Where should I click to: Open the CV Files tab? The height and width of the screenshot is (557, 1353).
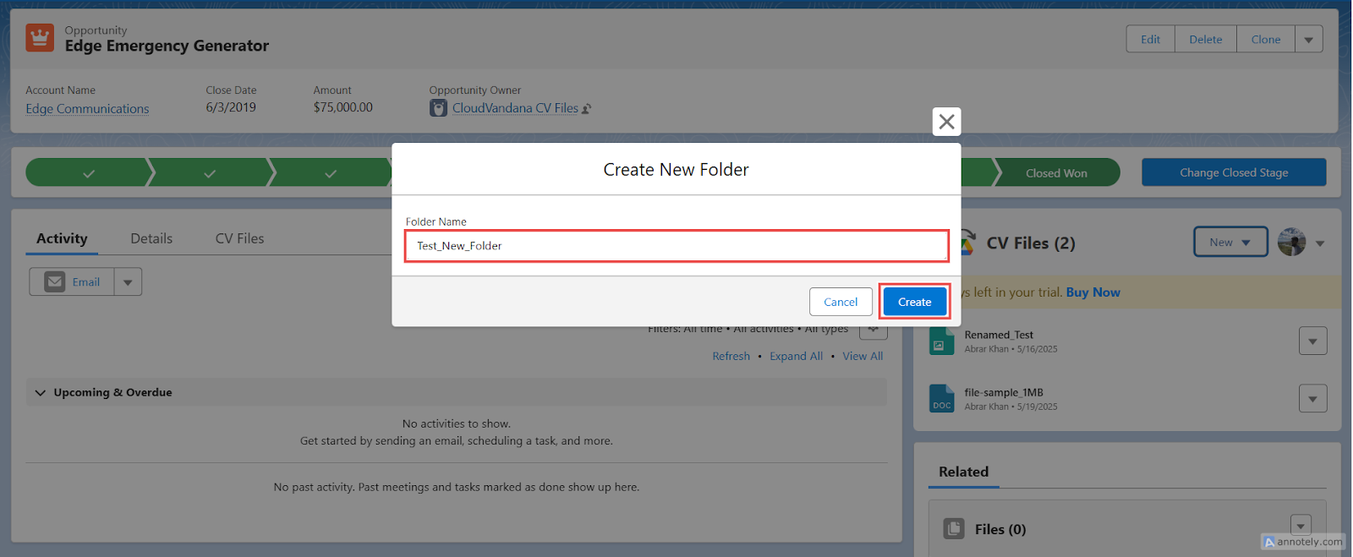[239, 239]
